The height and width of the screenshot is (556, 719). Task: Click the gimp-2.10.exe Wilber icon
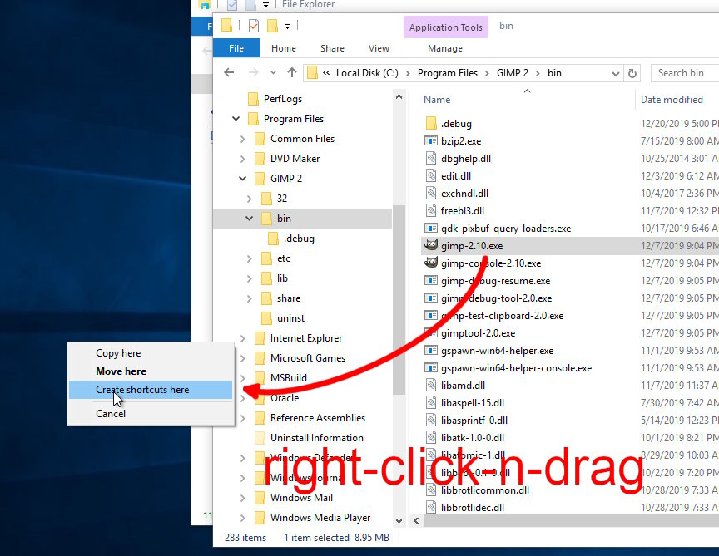(431, 246)
